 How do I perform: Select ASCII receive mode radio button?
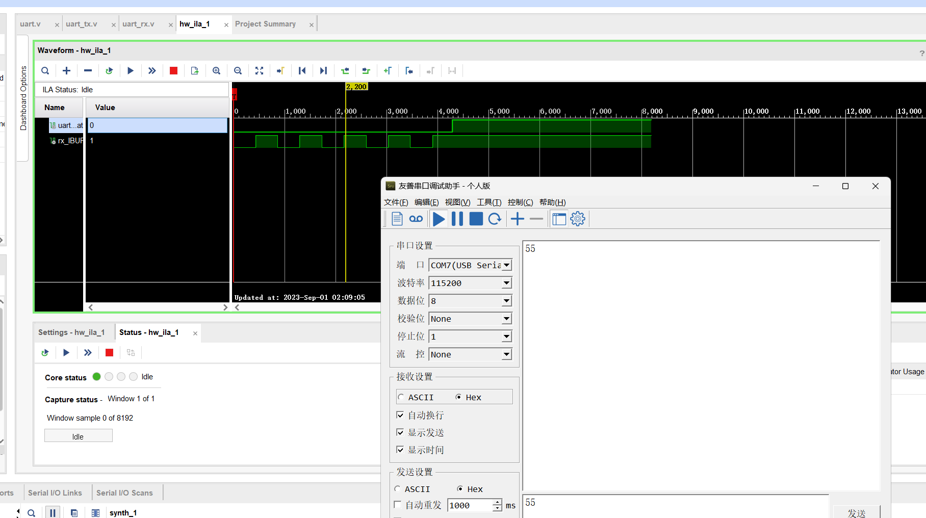click(x=401, y=397)
